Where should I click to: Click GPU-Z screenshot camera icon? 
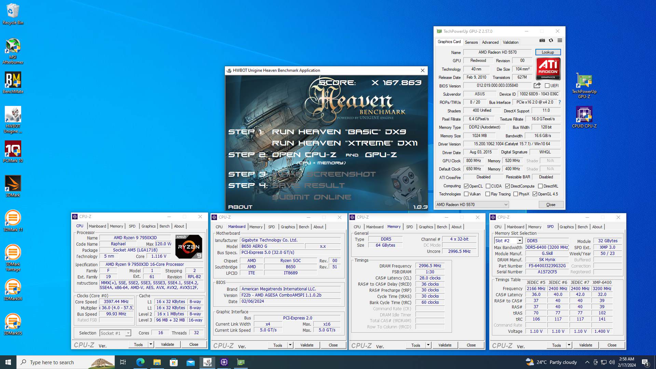point(542,40)
